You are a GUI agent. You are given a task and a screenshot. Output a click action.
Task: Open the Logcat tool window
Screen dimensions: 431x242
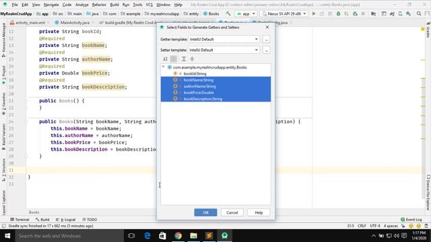pos(66,220)
